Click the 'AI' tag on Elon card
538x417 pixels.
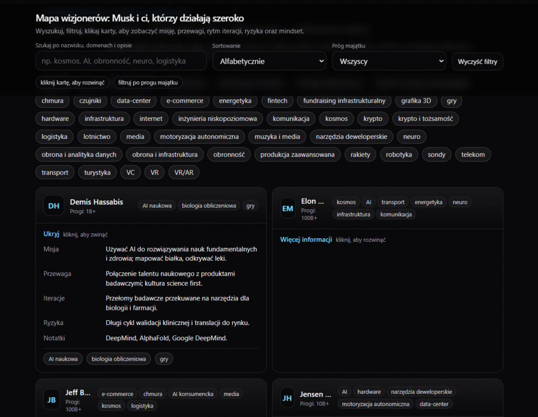(x=368, y=202)
